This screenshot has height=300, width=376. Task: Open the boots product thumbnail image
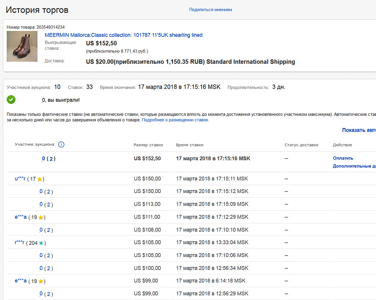point(22,46)
